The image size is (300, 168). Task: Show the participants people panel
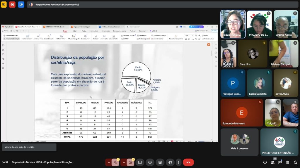pyautogui.click(x=272, y=162)
